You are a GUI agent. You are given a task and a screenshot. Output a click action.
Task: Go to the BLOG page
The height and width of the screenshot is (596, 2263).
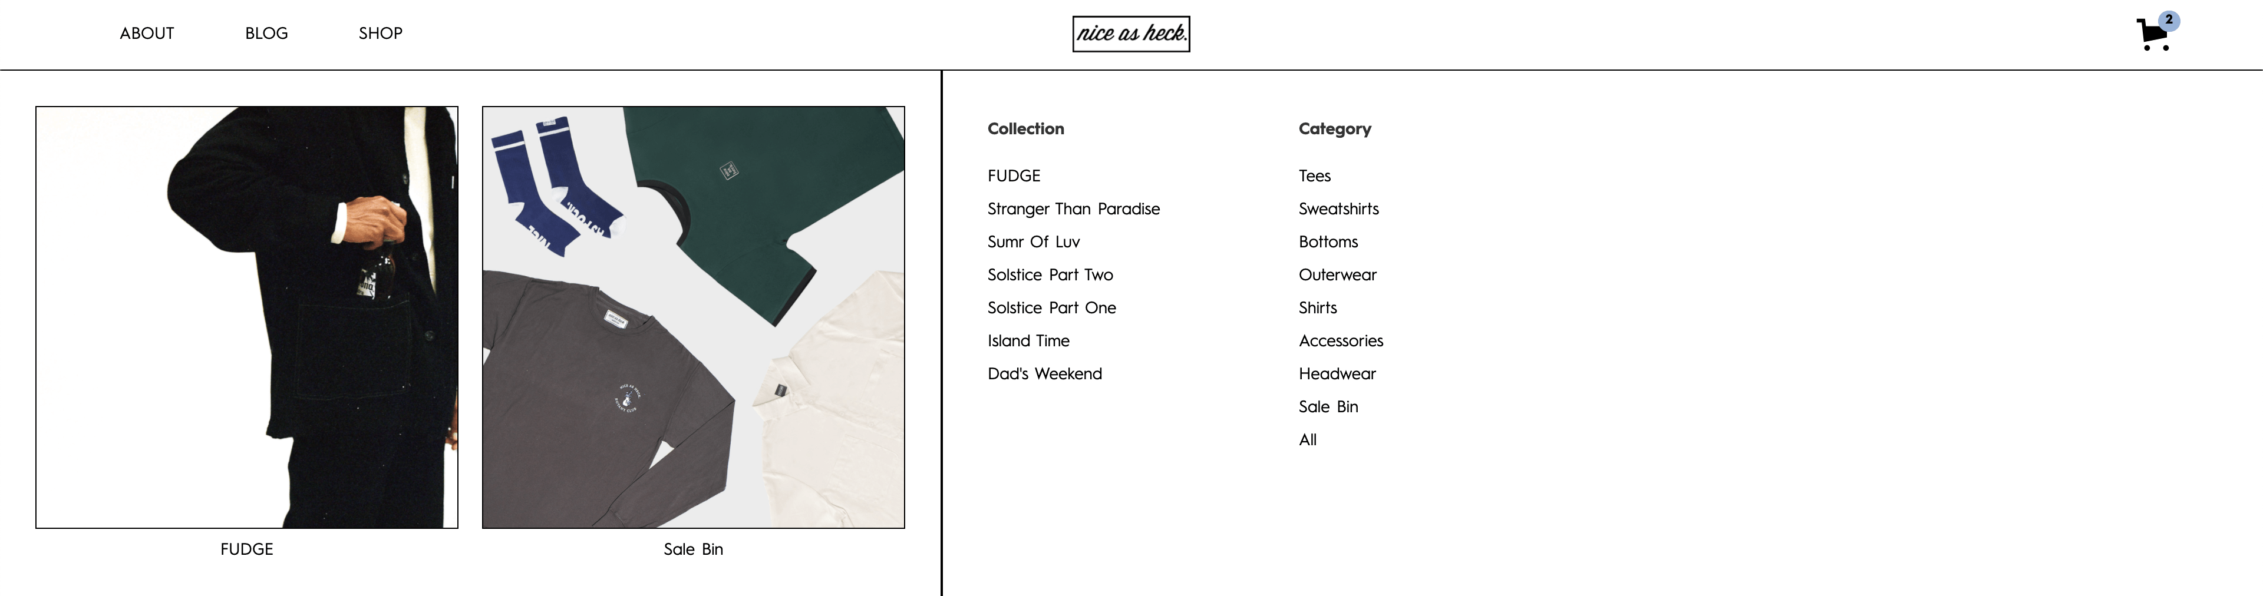pyautogui.click(x=266, y=34)
